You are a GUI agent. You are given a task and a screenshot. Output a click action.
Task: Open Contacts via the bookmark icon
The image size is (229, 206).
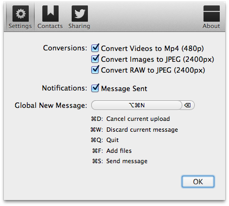(x=50, y=14)
